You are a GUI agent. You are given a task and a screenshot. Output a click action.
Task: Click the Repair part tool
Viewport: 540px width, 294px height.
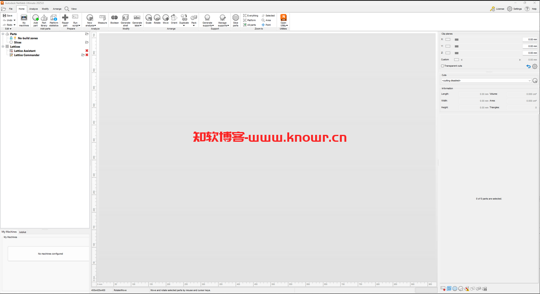click(x=65, y=20)
